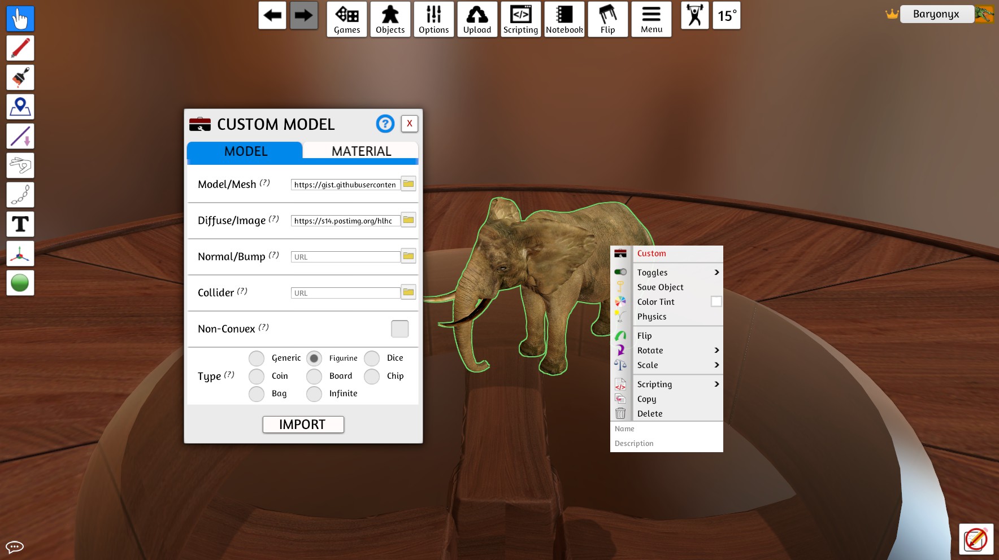The width and height of the screenshot is (999, 560).
Task: Open the Scripting editor
Action: click(x=521, y=19)
